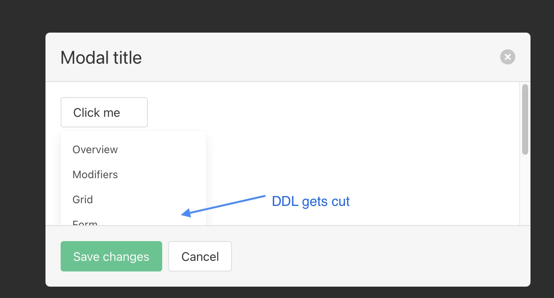Close the modal using the X icon
Image resolution: width=554 pixels, height=298 pixels.
click(507, 57)
